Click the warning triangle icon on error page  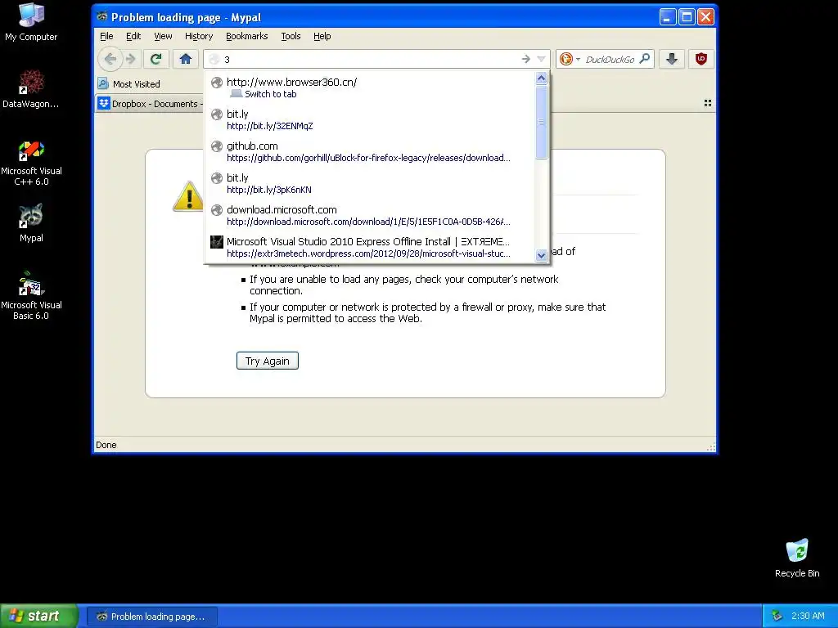(188, 196)
